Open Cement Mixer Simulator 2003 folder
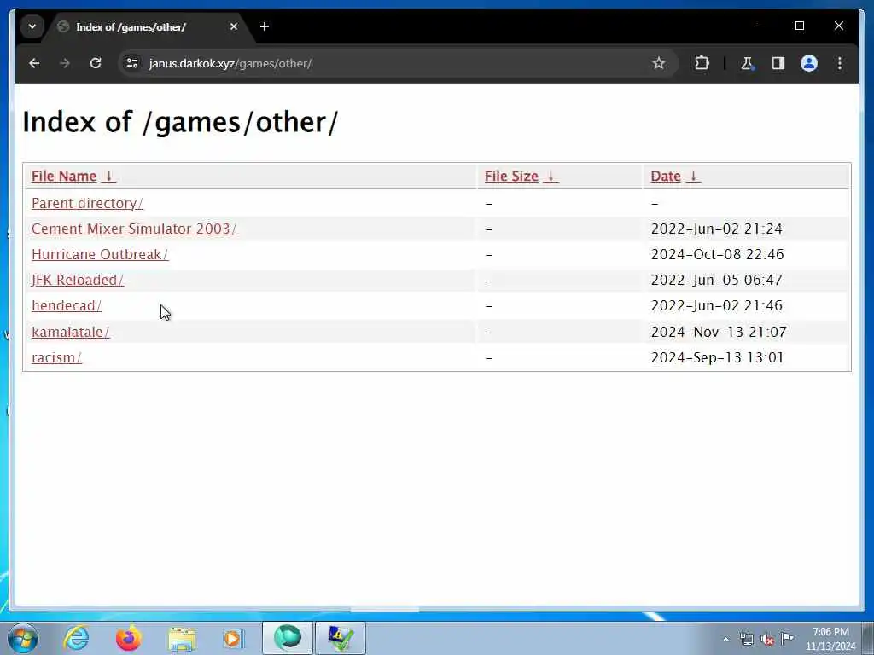This screenshot has height=655, width=874. point(134,229)
